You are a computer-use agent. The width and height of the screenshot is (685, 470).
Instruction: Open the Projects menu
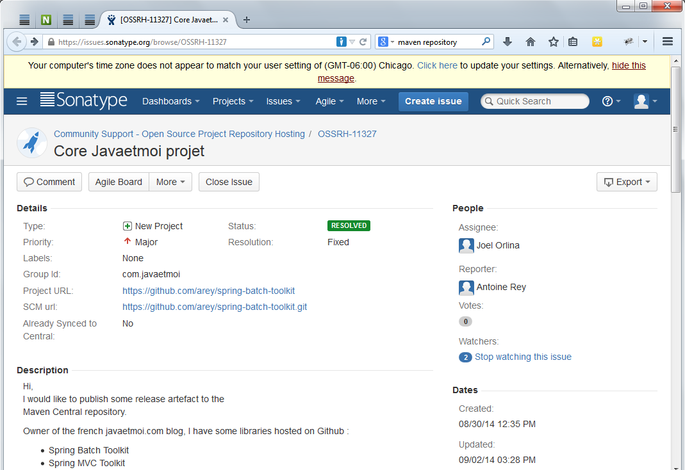pos(233,101)
